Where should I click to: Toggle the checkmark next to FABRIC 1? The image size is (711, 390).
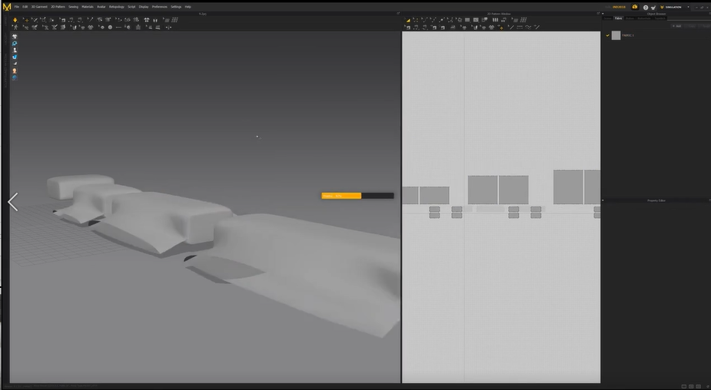click(607, 35)
